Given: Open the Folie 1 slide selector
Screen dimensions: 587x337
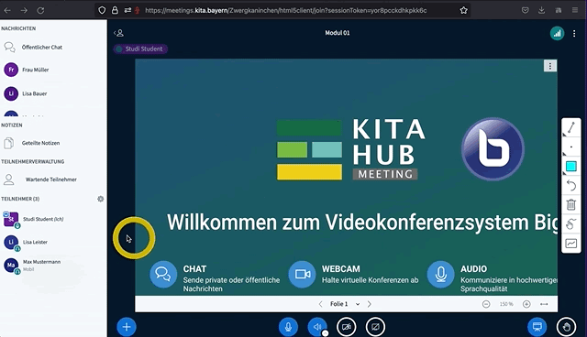Looking at the screenshot, I should (x=345, y=304).
